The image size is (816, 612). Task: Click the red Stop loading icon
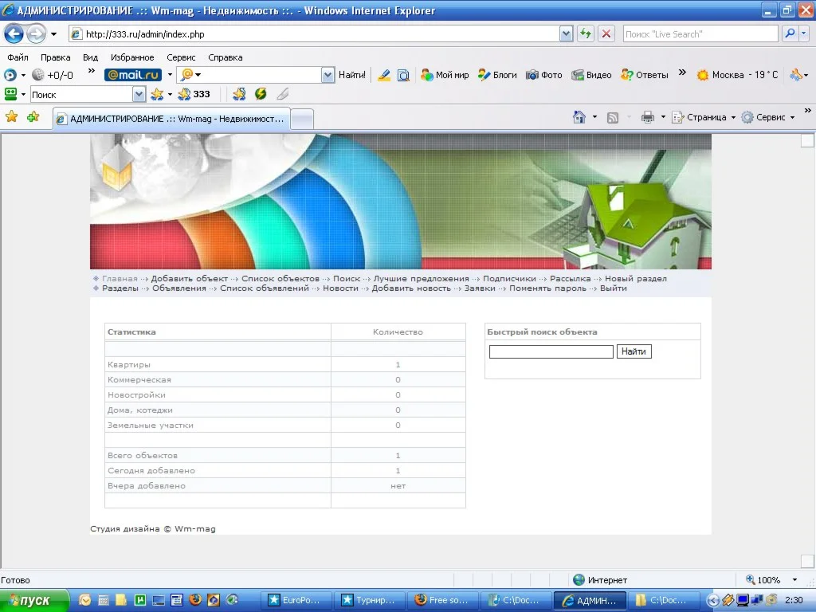pyautogui.click(x=606, y=34)
